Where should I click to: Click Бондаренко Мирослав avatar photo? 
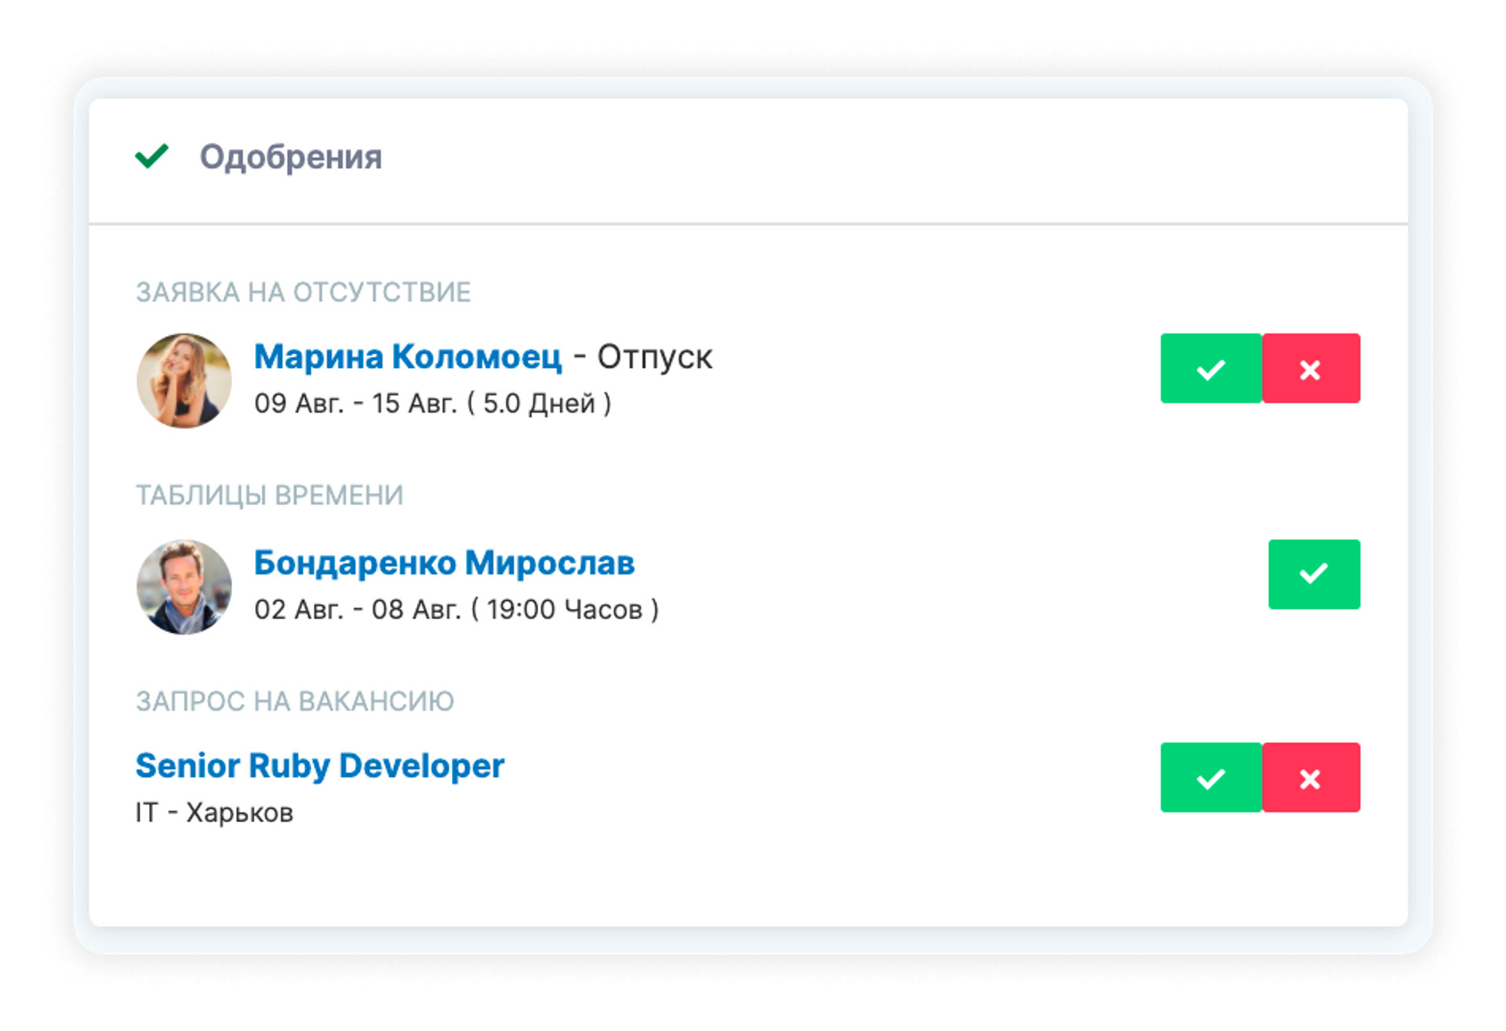pos(184,587)
